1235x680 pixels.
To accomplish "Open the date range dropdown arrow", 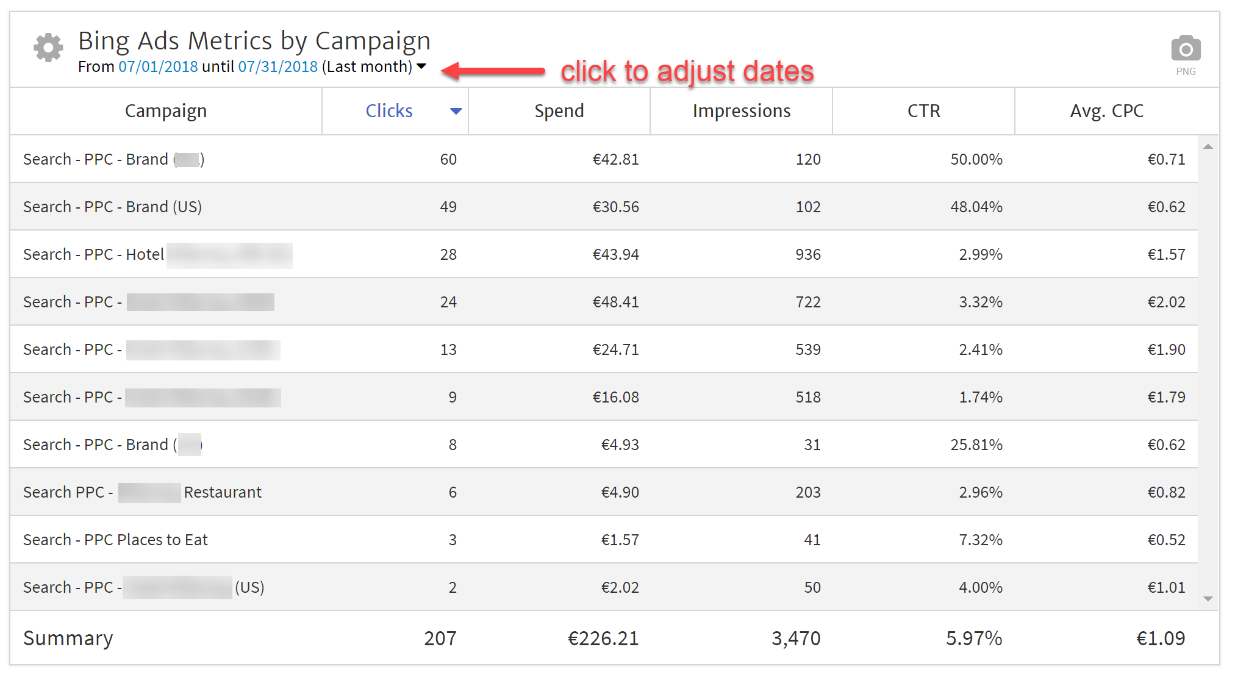I will point(421,66).
